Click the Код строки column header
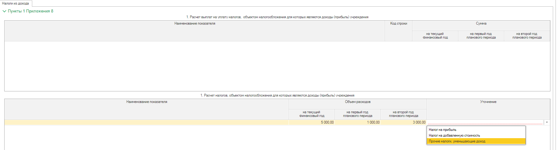This screenshot has width=558, height=150. [398, 23]
